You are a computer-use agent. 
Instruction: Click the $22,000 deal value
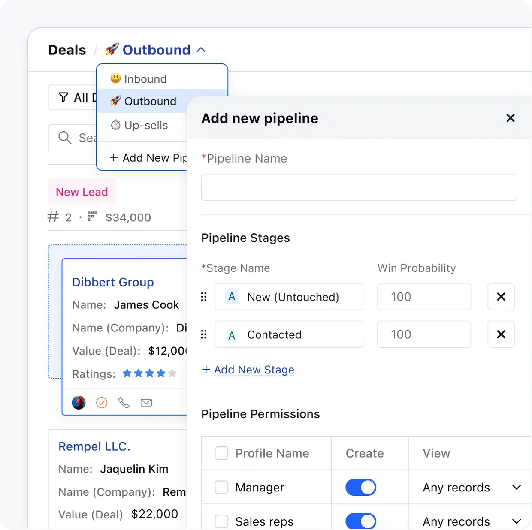coord(154,514)
